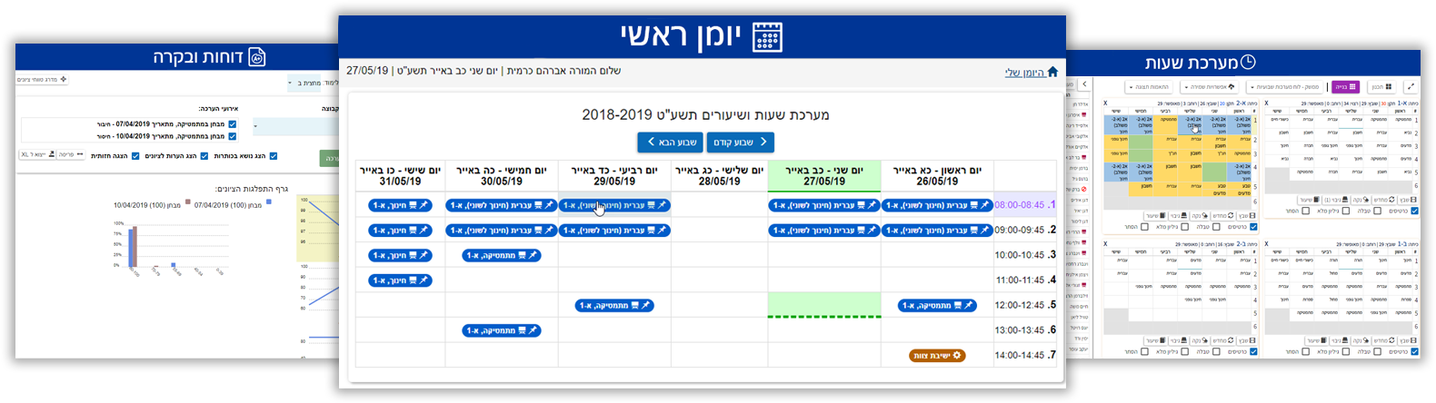This screenshot has width=1436, height=403.
Task: Open ממשק - לוח מערכת שבועית dropdown
Action: (x=1284, y=86)
